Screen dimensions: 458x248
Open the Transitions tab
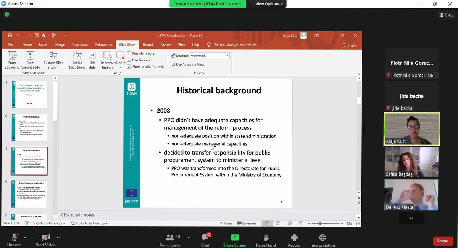[80, 45]
